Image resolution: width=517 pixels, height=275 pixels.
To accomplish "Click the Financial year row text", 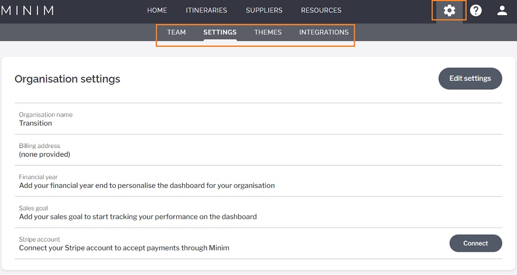I will pos(147,185).
